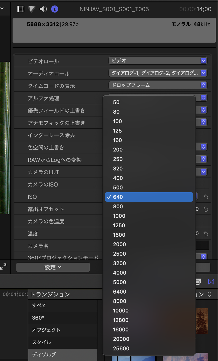Screen dimensions: 218x361
Task: Open the ビデオロール dropdown
Action: coord(158,61)
